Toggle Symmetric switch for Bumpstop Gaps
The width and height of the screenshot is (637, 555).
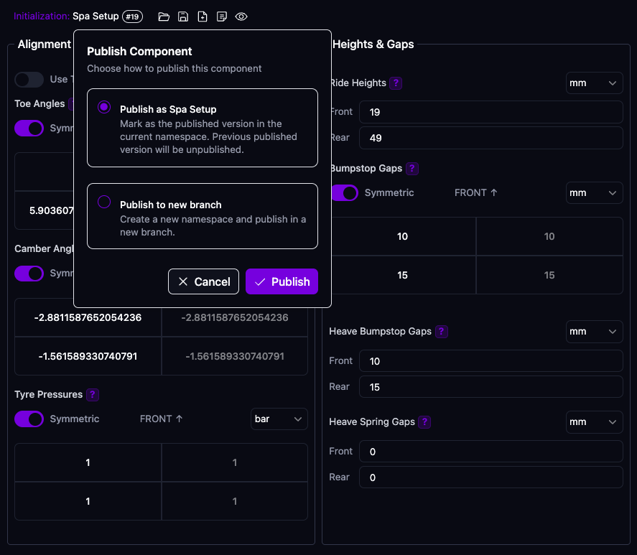345,193
